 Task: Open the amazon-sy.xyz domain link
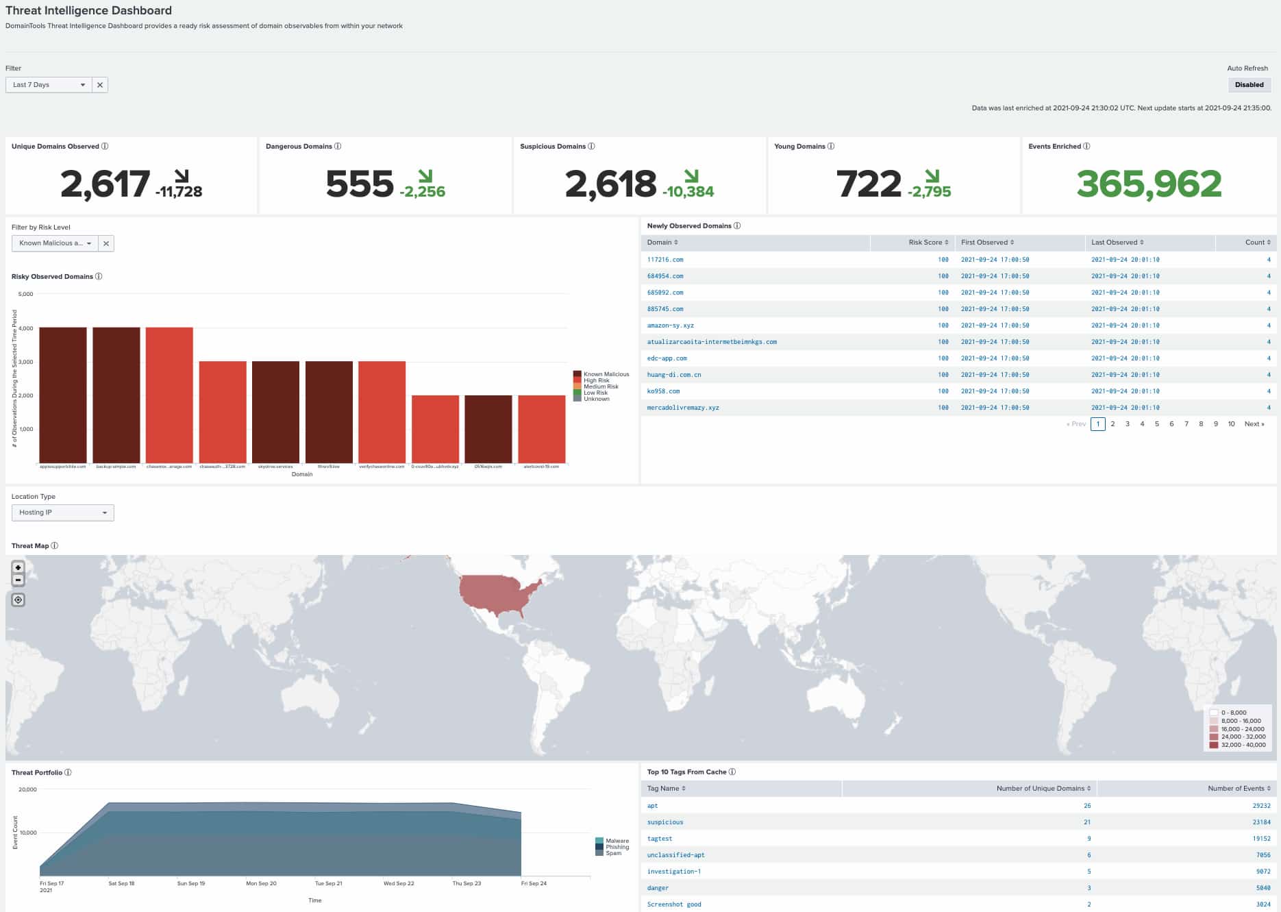(x=671, y=325)
